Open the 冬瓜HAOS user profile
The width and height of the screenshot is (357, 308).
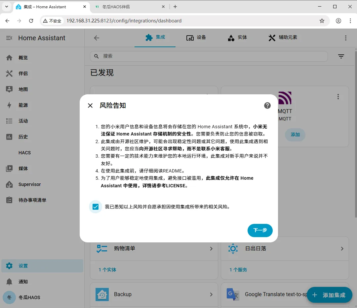pos(42,297)
